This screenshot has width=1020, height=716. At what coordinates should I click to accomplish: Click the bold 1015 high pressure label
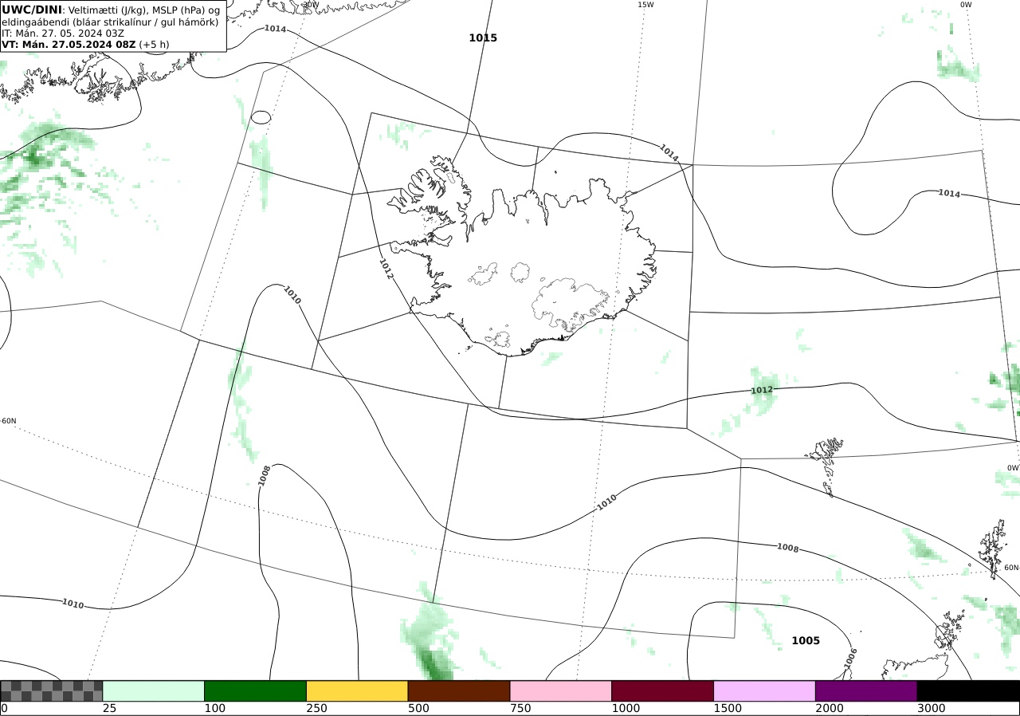click(x=483, y=37)
